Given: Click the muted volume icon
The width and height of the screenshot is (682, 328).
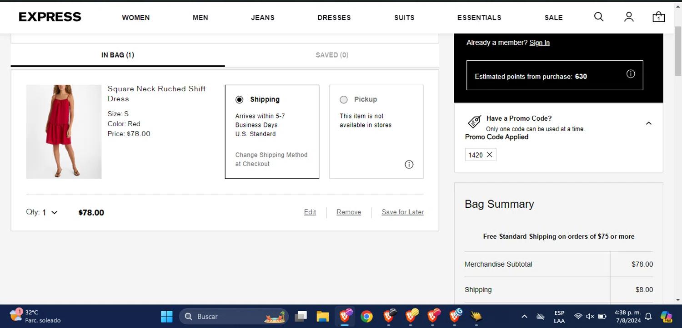Looking at the screenshot, I should coord(590,316).
